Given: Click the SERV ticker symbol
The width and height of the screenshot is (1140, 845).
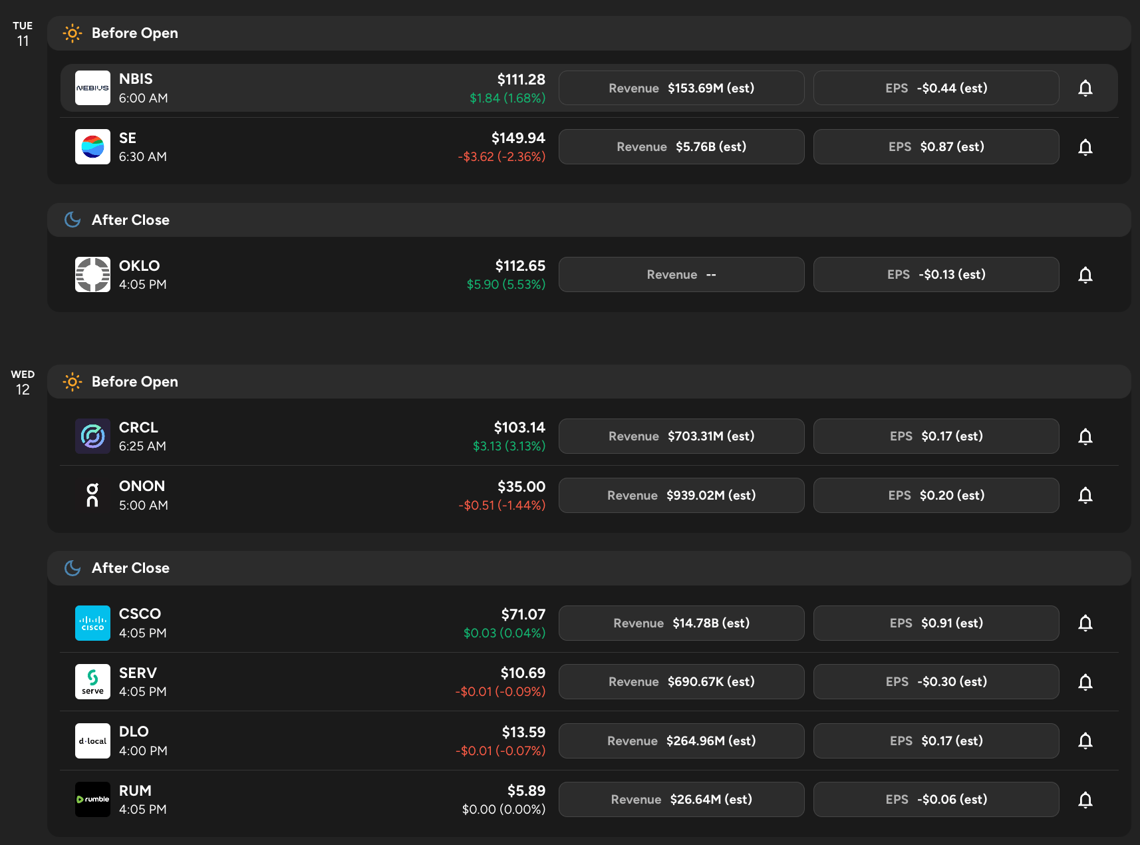Looking at the screenshot, I should (x=138, y=673).
